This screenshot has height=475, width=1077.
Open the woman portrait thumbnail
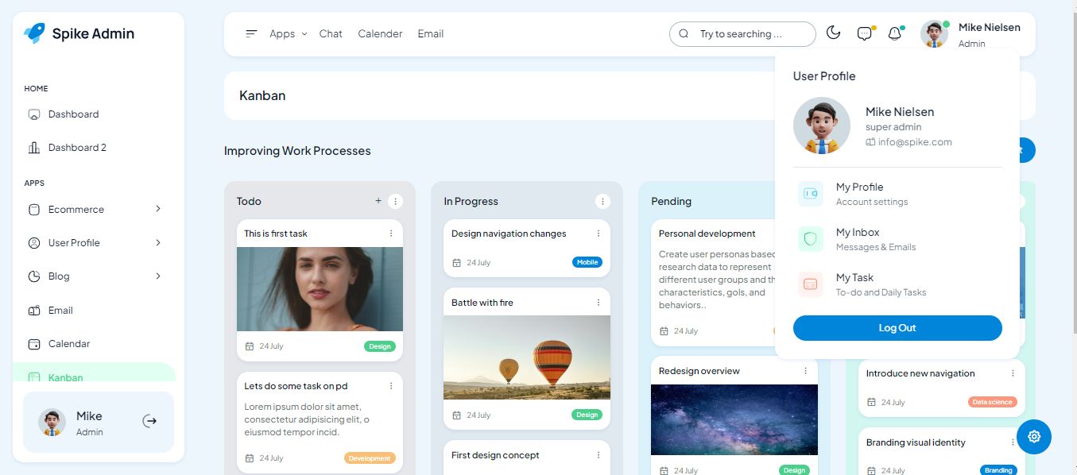(x=320, y=289)
